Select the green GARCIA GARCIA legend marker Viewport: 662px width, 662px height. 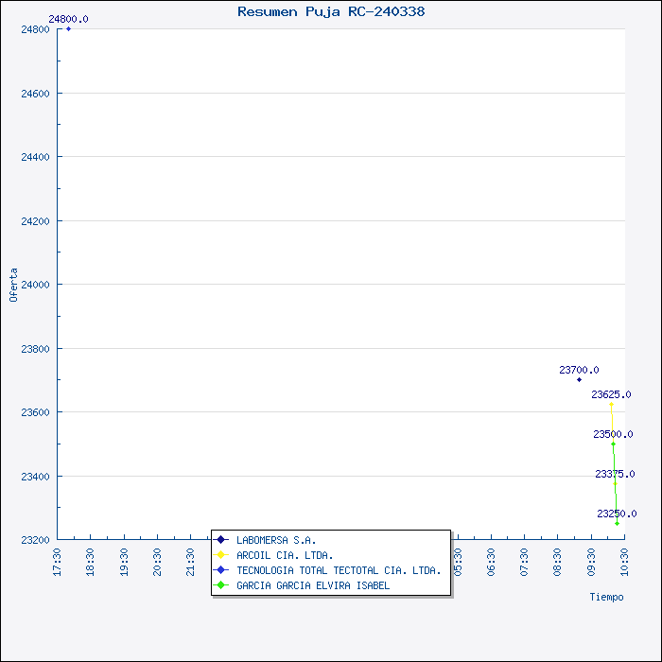click(220, 585)
